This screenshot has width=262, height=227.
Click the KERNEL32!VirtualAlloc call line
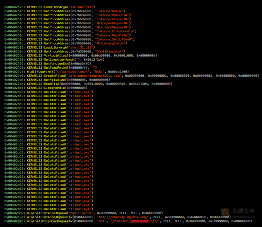81,55
